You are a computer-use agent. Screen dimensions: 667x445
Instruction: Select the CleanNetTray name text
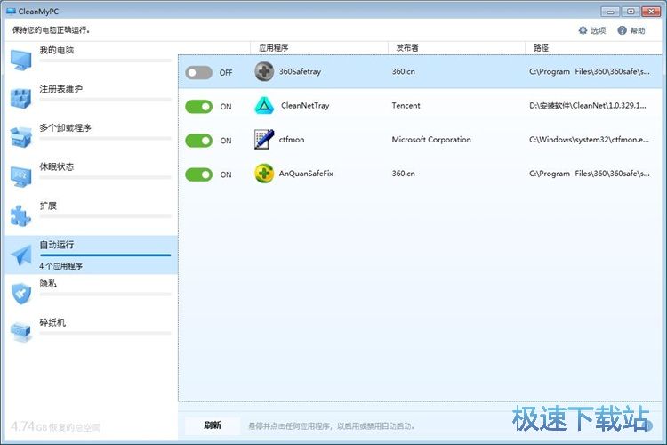pyautogui.click(x=305, y=106)
